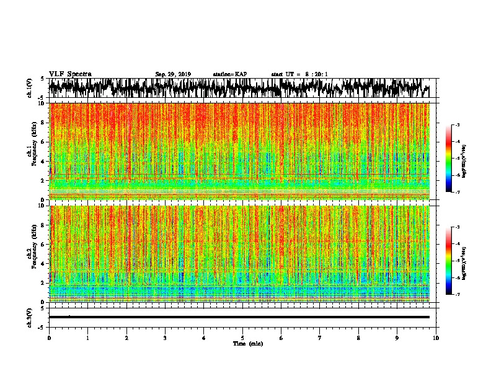Click the "-7" label on ch.2 color scale
The height and width of the screenshot is (379, 491).
point(457,295)
